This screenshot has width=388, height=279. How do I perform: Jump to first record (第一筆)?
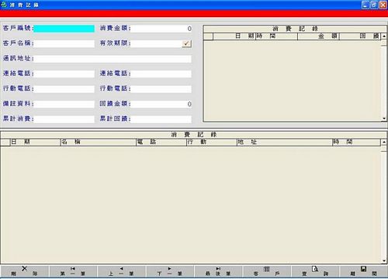(73, 271)
